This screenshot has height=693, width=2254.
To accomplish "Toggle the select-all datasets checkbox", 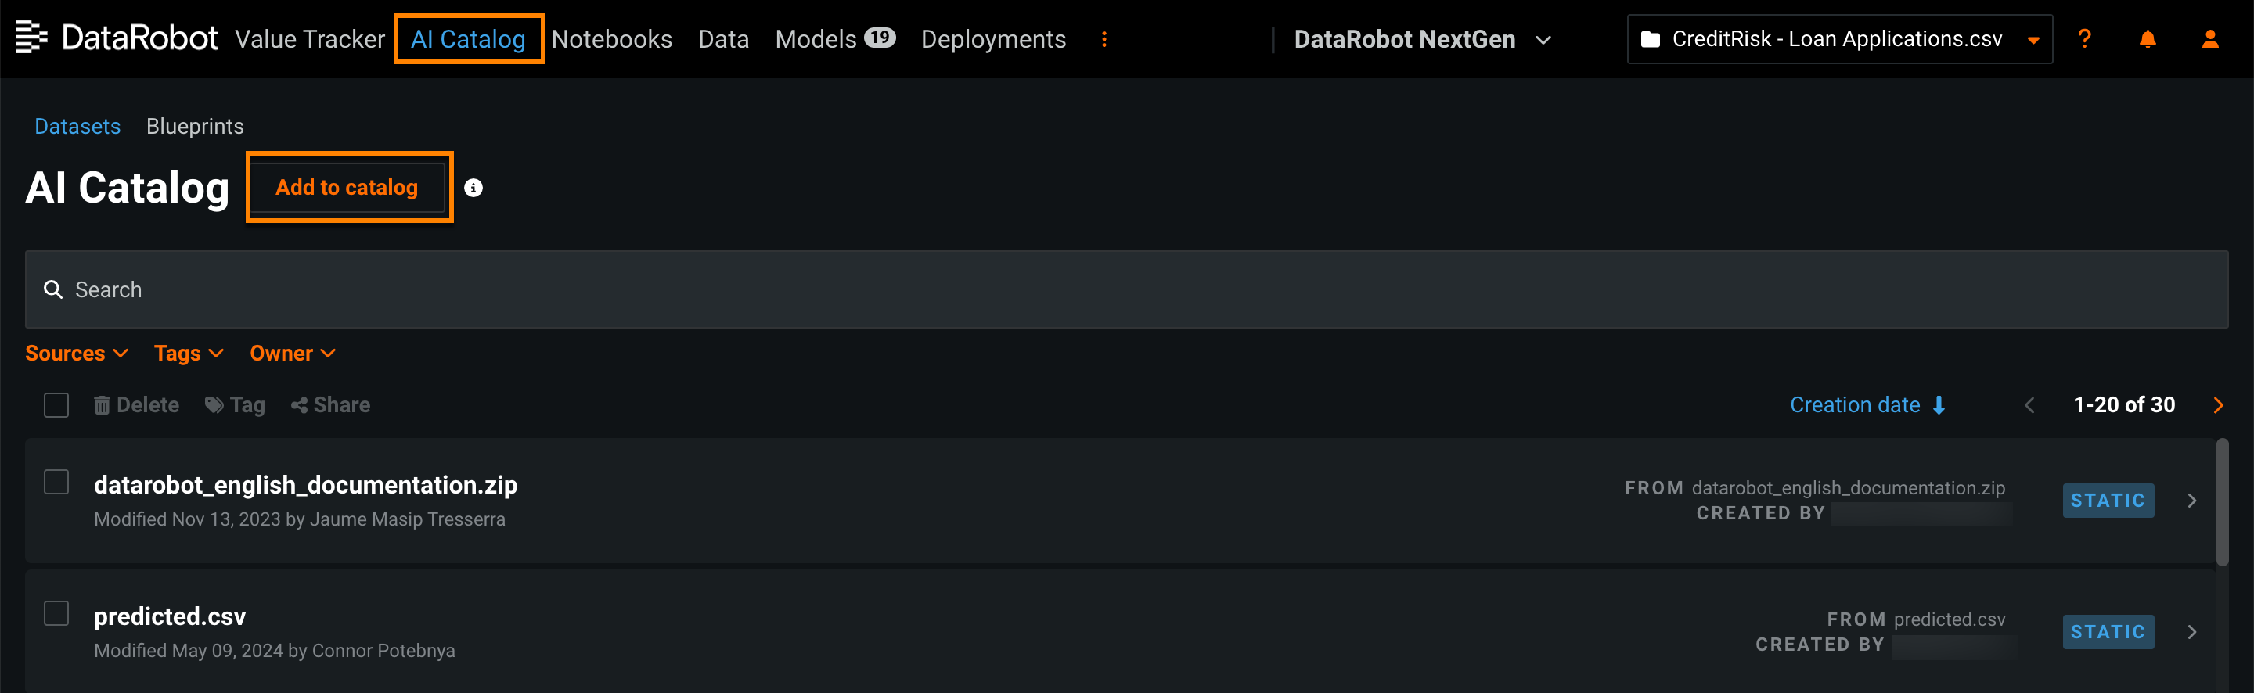I will click(x=57, y=405).
